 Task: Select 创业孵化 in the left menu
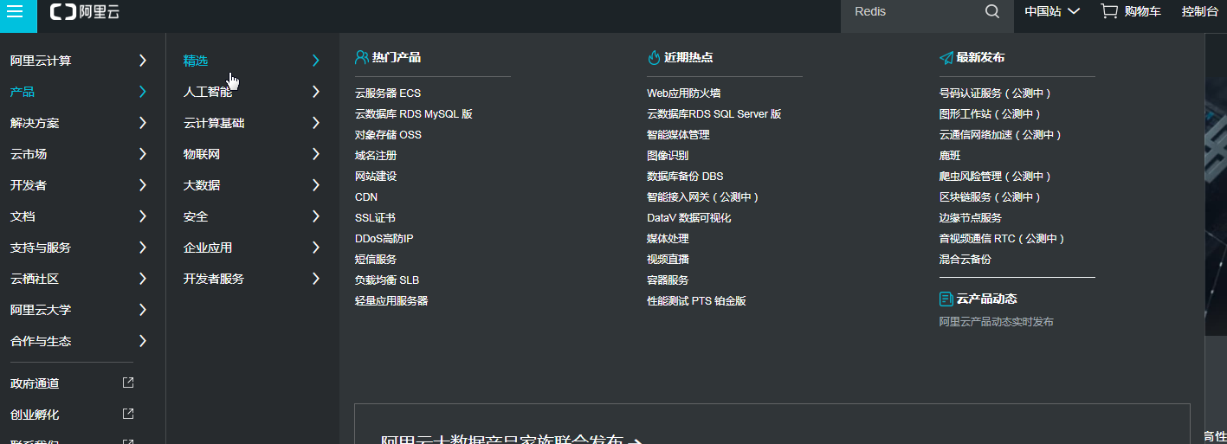35,415
